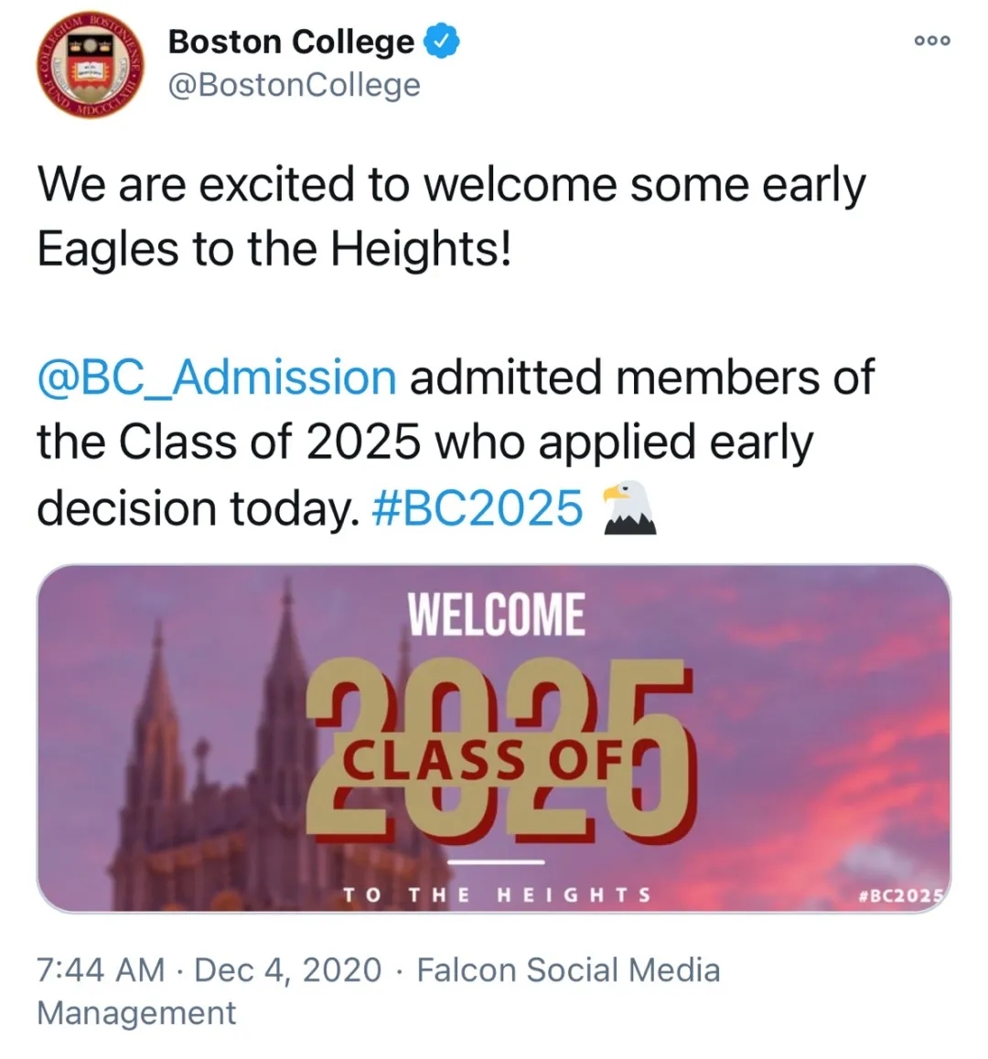
Task: Click the Dec 4, 2020 date
Action: coord(288,969)
